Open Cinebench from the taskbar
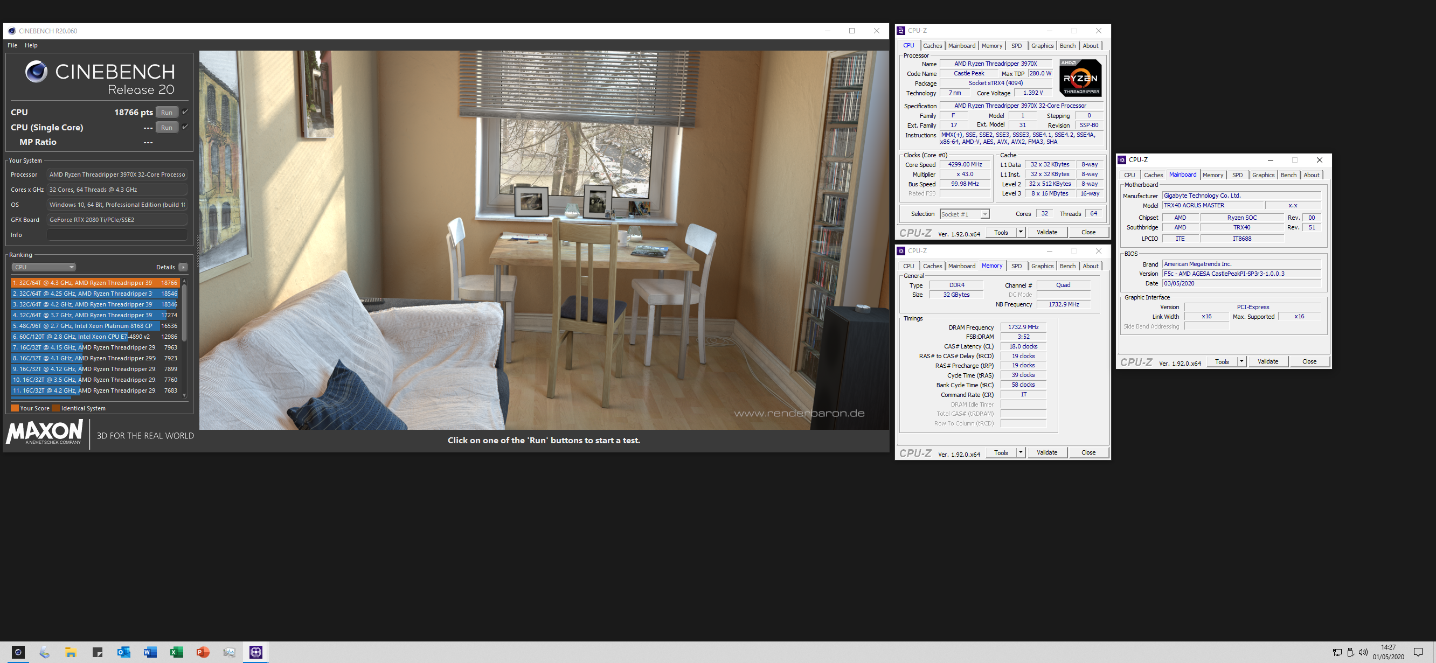Screen dimensions: 1436x663 [x=18, y=652]
